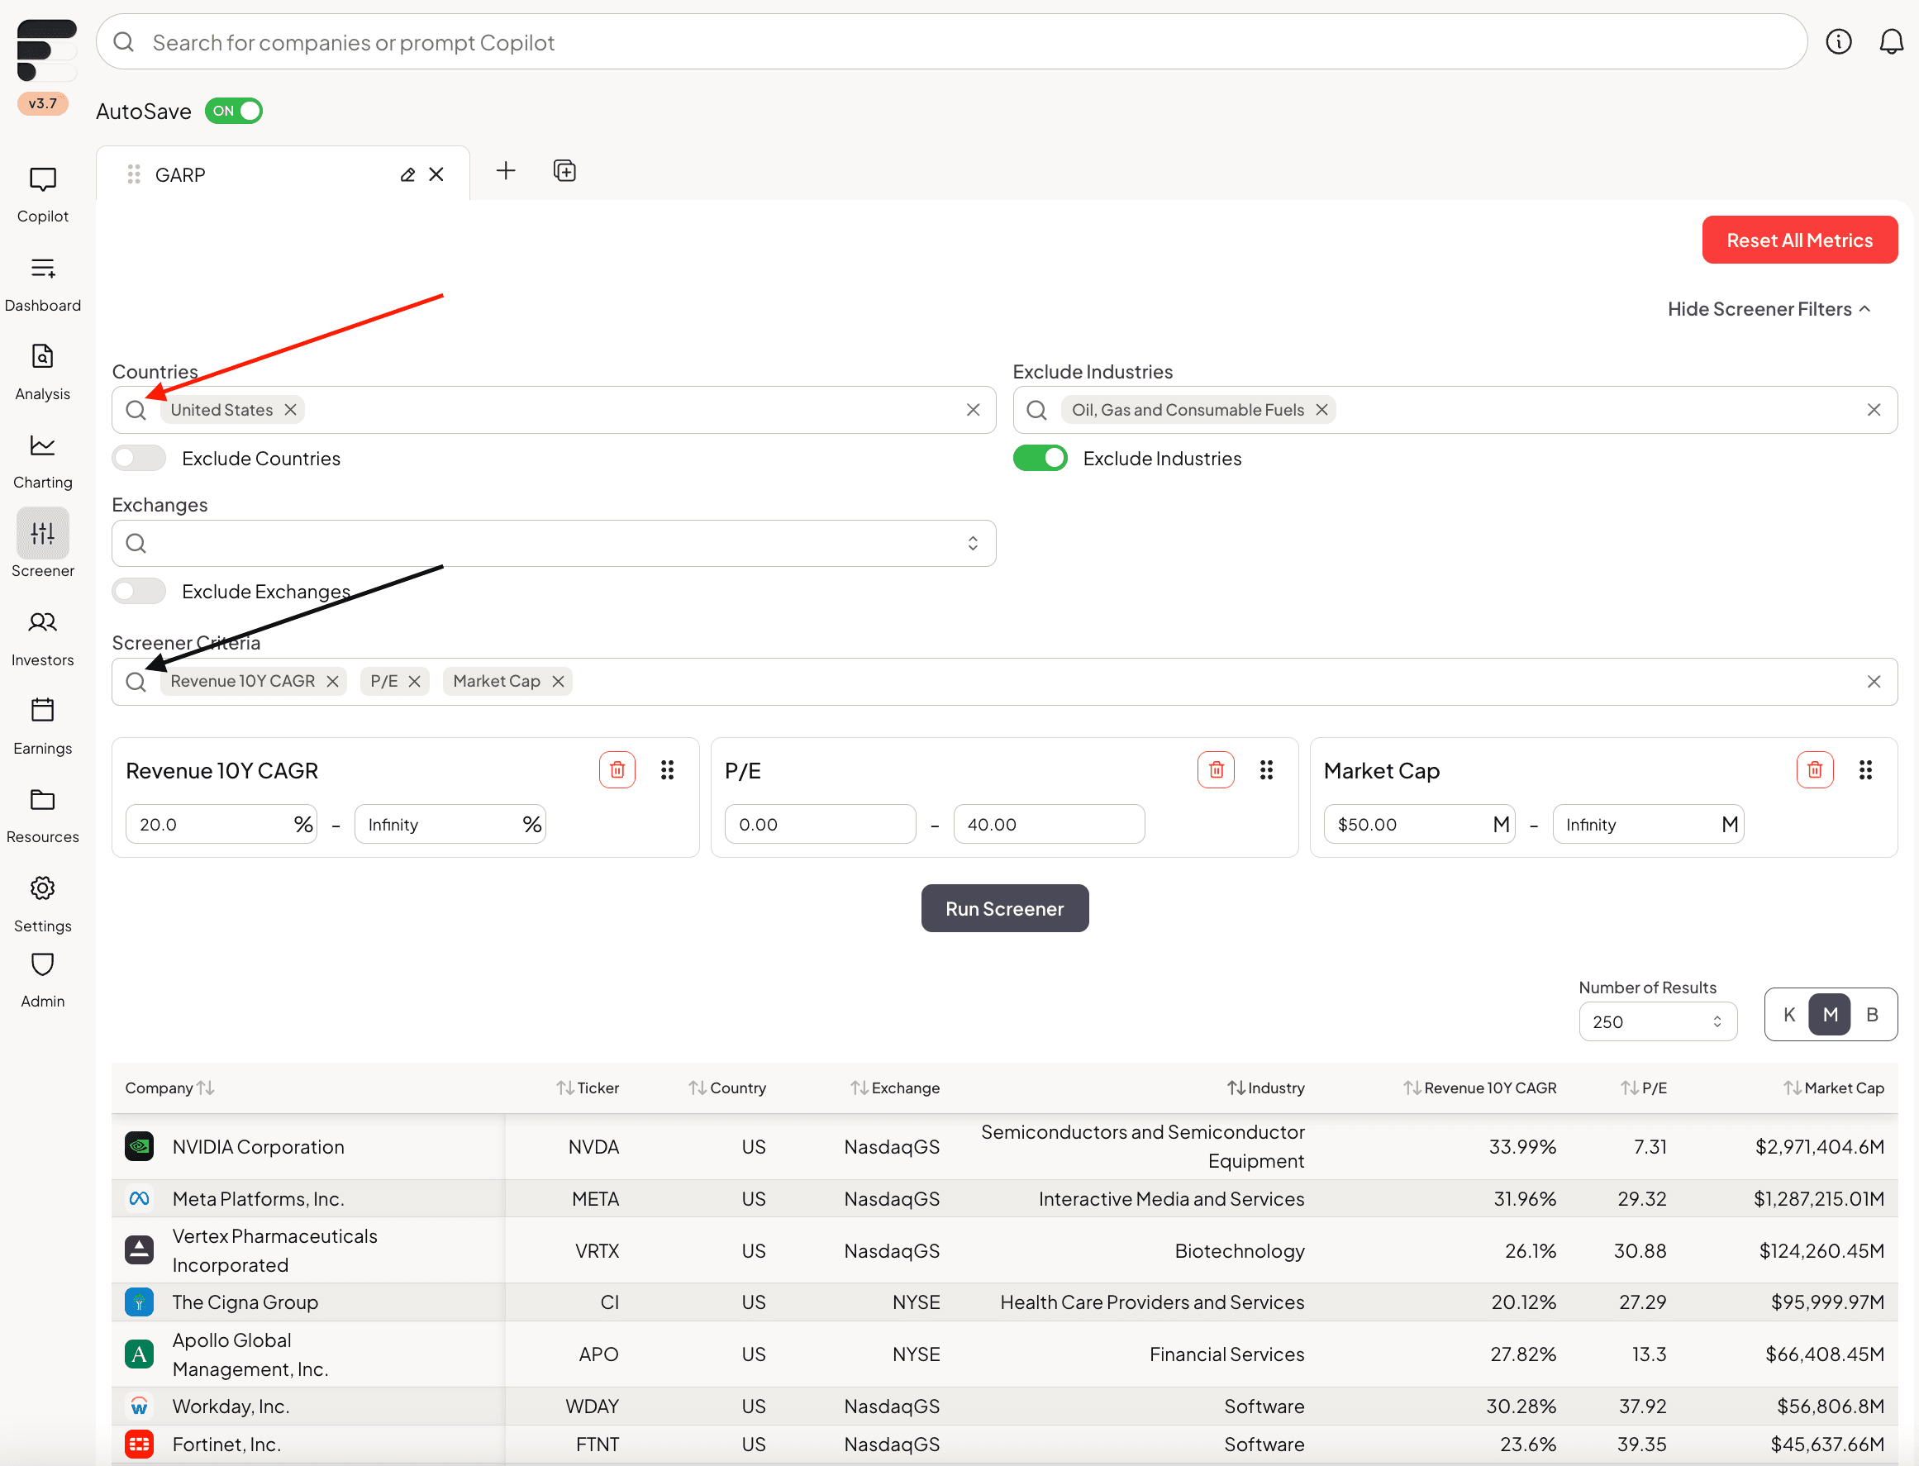The width and height of the screenshot is (1919, 1466).
Task: Open the Analysis sidebar item
Action: click(42, 373)
